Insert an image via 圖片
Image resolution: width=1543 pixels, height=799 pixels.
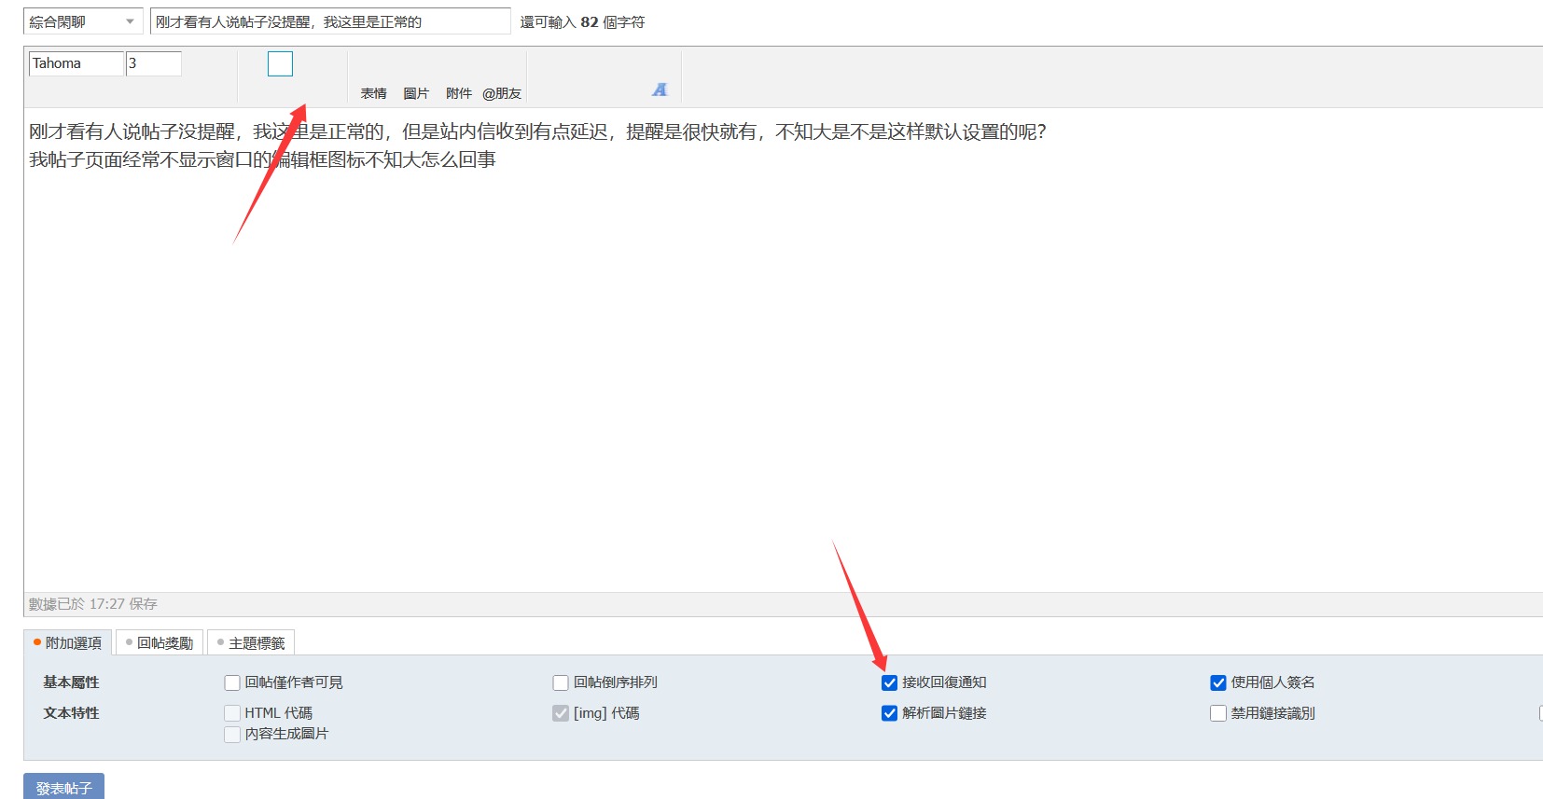click(416, 93)
